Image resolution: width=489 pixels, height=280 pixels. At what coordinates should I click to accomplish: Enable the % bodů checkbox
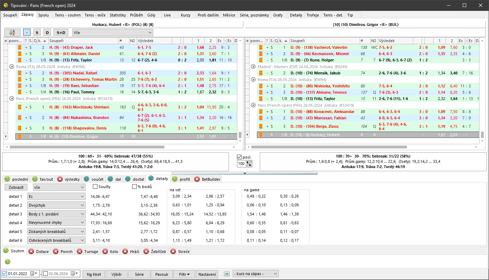coord(134,187)
